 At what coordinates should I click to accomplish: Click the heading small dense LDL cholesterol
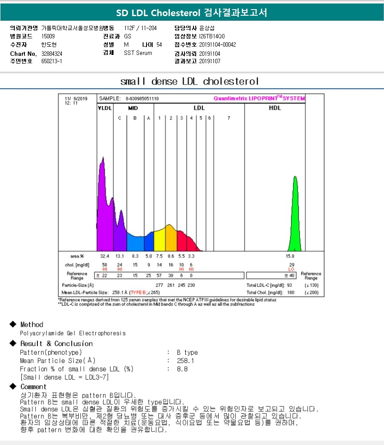click(190, 82)
